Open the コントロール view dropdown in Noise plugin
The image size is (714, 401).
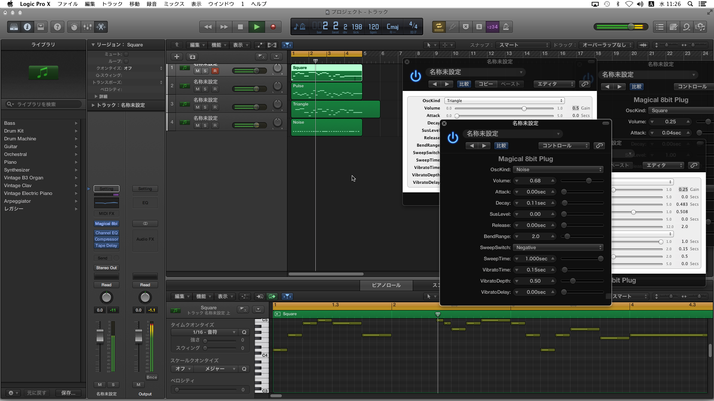(x=564, y=146)
